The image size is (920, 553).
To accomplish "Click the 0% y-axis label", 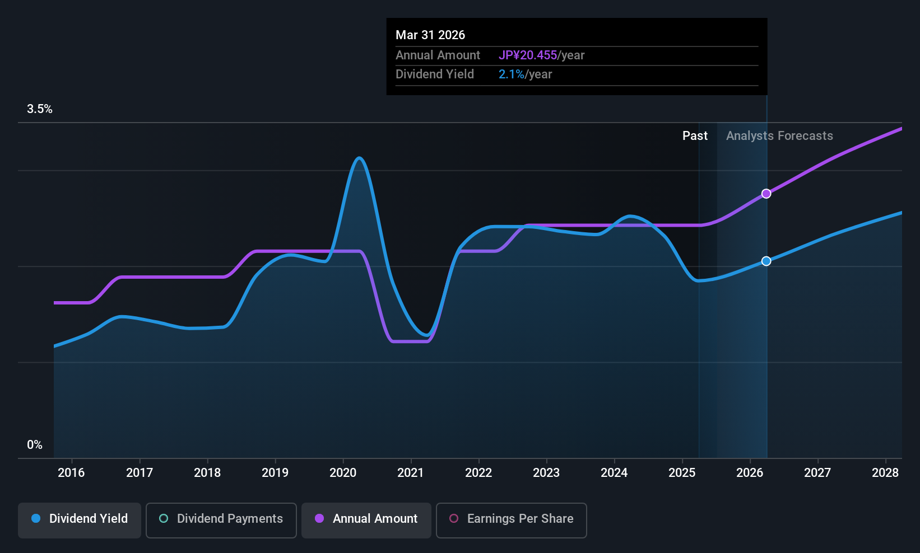I will pyautogui.click(x=35, y=445).
